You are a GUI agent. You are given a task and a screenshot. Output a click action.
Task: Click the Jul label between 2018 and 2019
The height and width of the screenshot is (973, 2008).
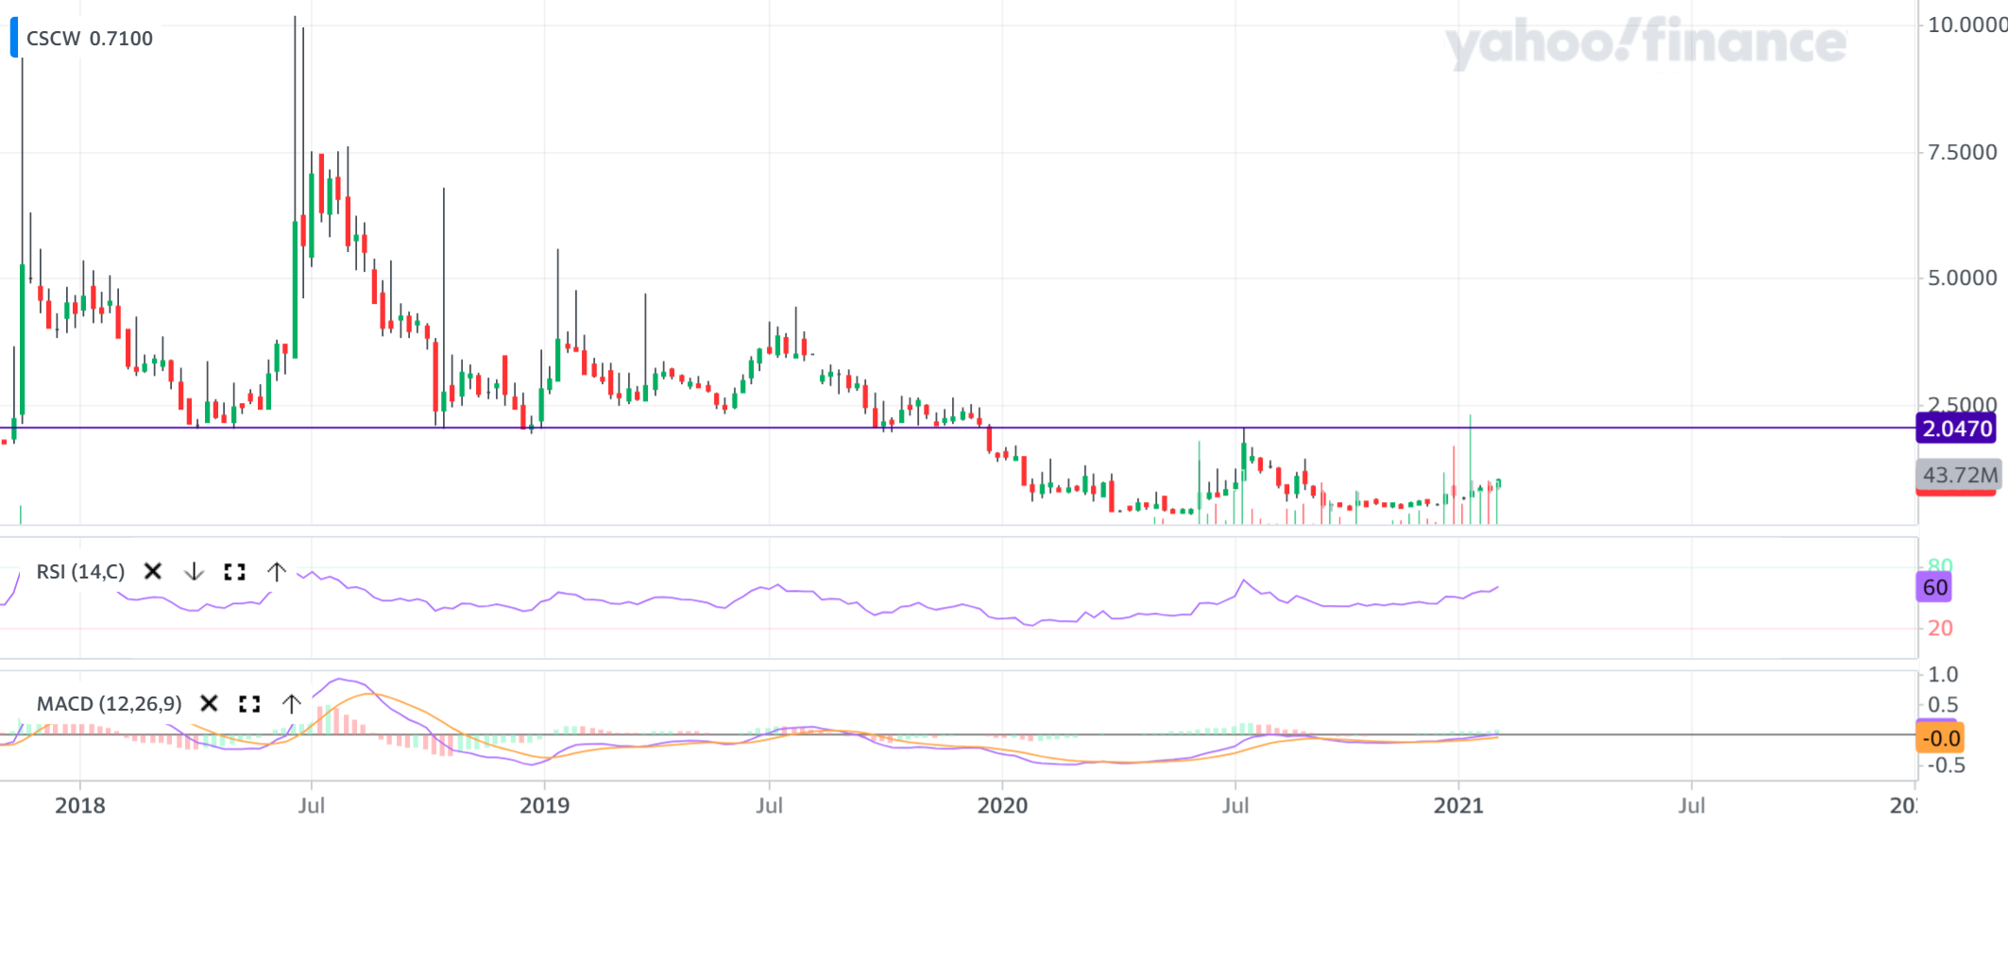(x=312, y=806)
